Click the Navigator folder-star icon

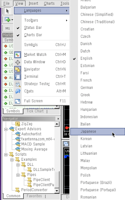17,69
